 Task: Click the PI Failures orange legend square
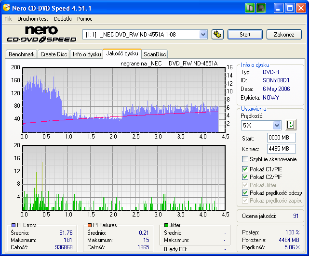(90, 225)
